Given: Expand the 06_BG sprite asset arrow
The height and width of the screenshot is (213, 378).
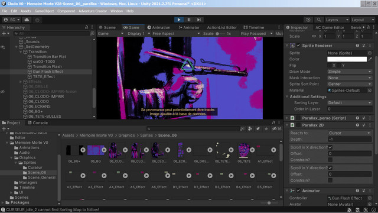Looking at the screenshot, I should coord(104,150).
